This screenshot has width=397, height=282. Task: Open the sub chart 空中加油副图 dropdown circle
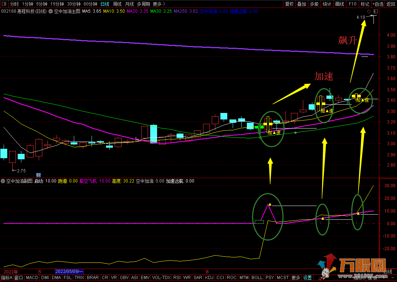pyautogui.click(x=3, y=181)
